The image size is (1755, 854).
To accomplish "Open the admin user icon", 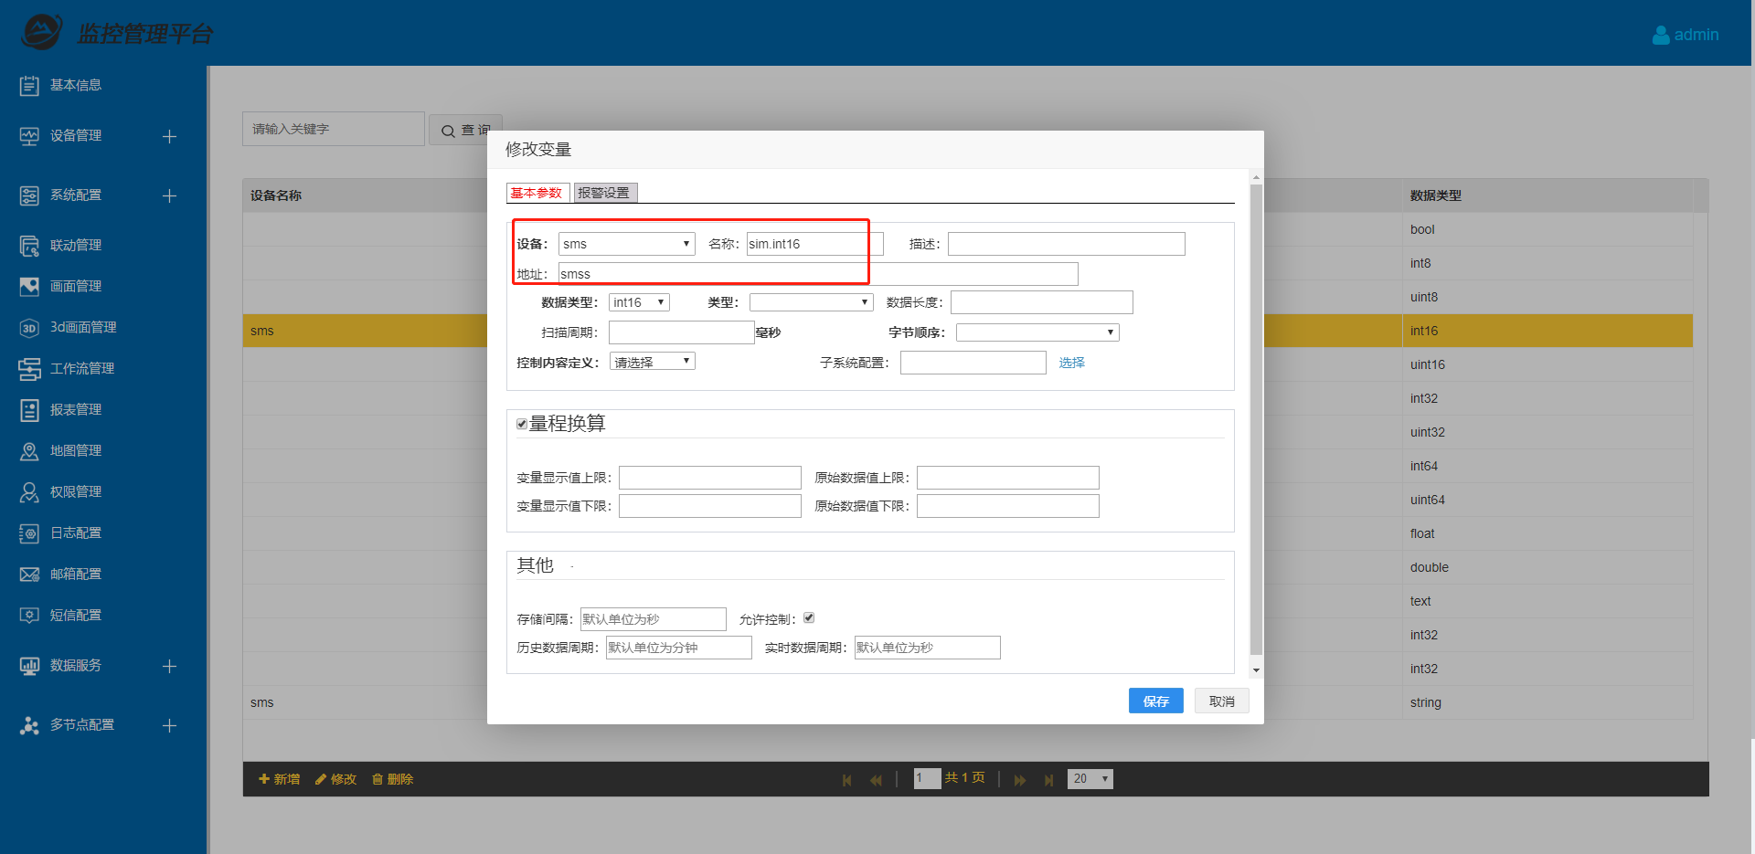I will (x=1661, y=35).
